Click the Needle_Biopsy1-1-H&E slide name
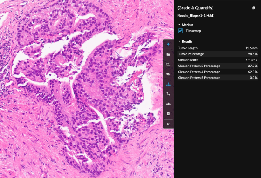261x178 pixels. point(195,16)
